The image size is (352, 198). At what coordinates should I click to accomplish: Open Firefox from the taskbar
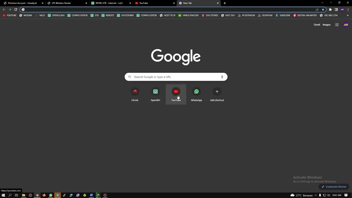[44, 195]
